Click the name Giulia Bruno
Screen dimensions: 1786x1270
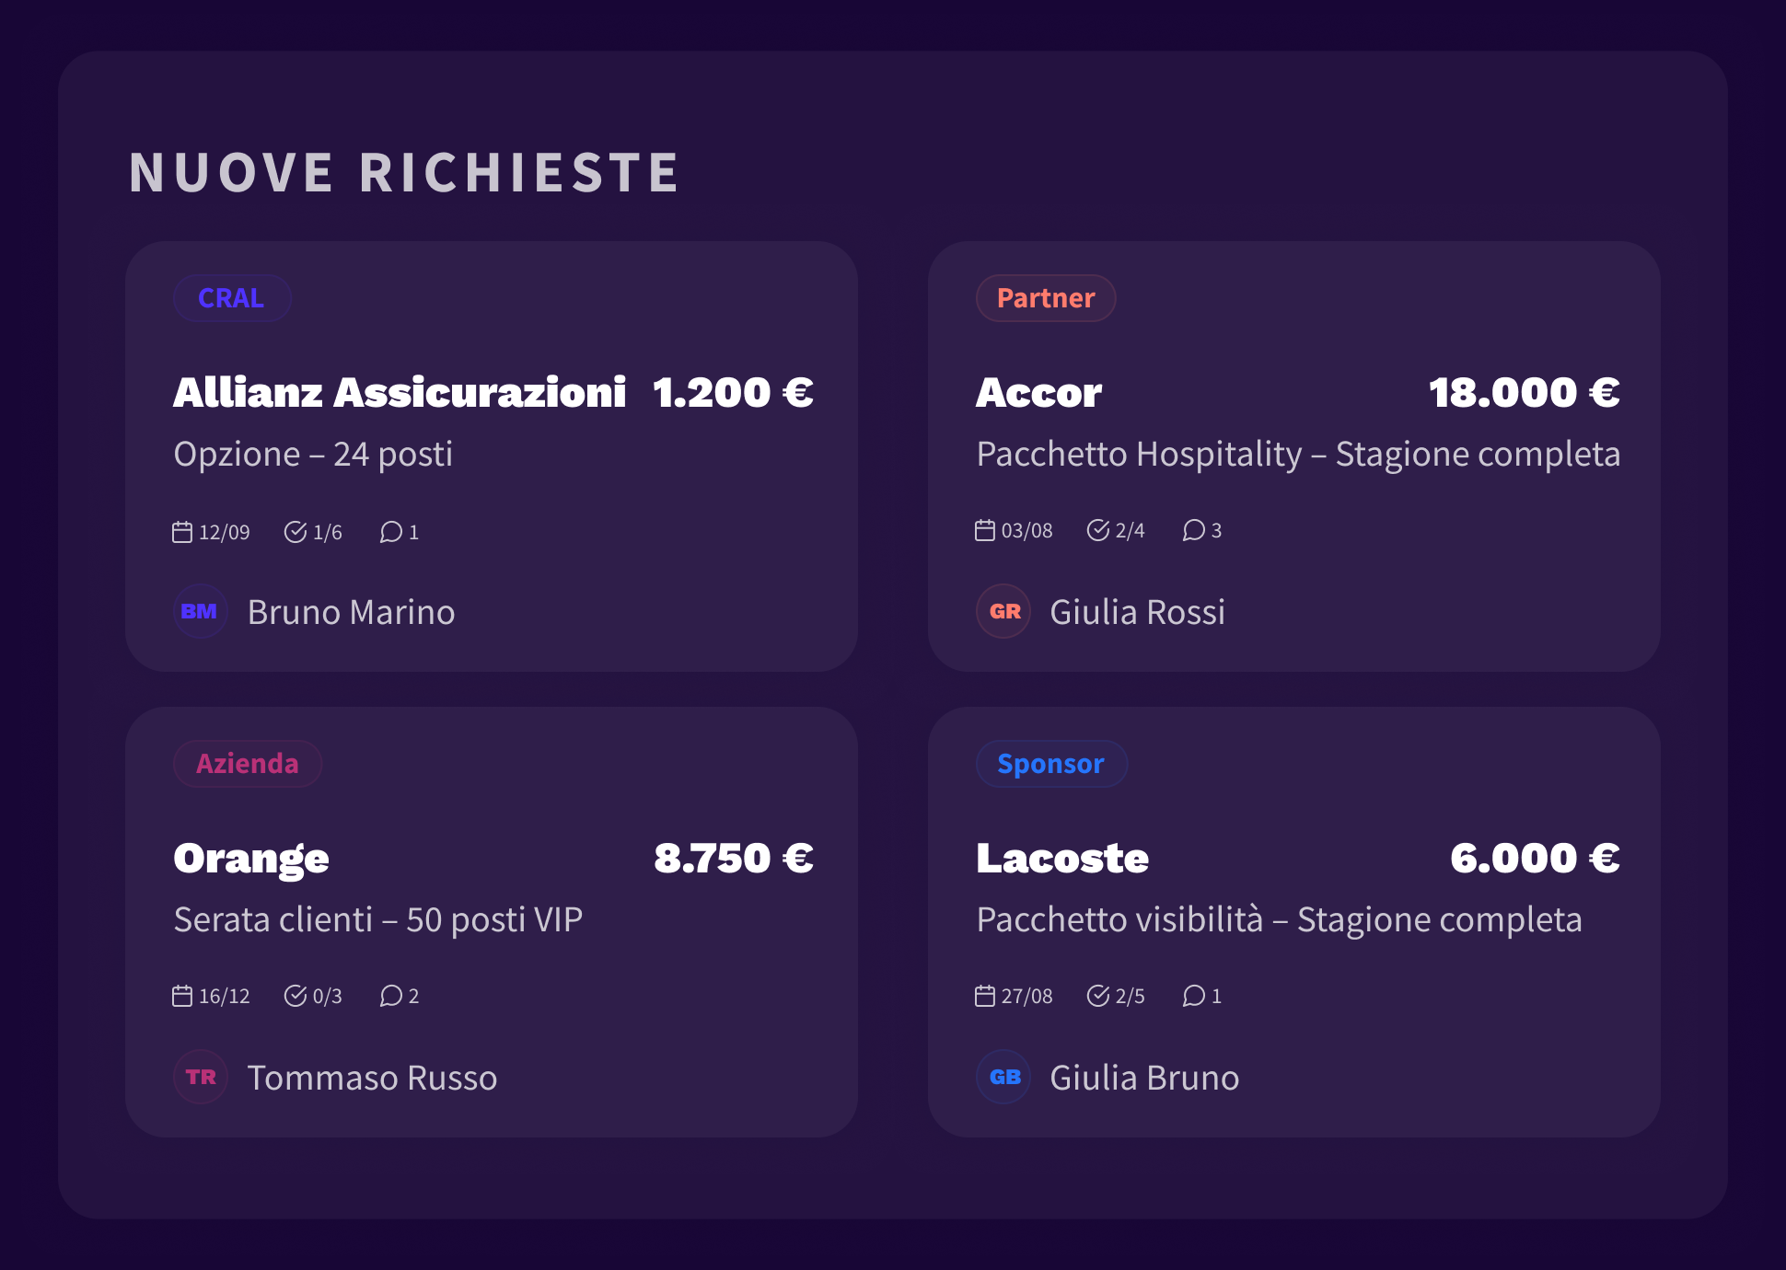click(1145, 1078)
